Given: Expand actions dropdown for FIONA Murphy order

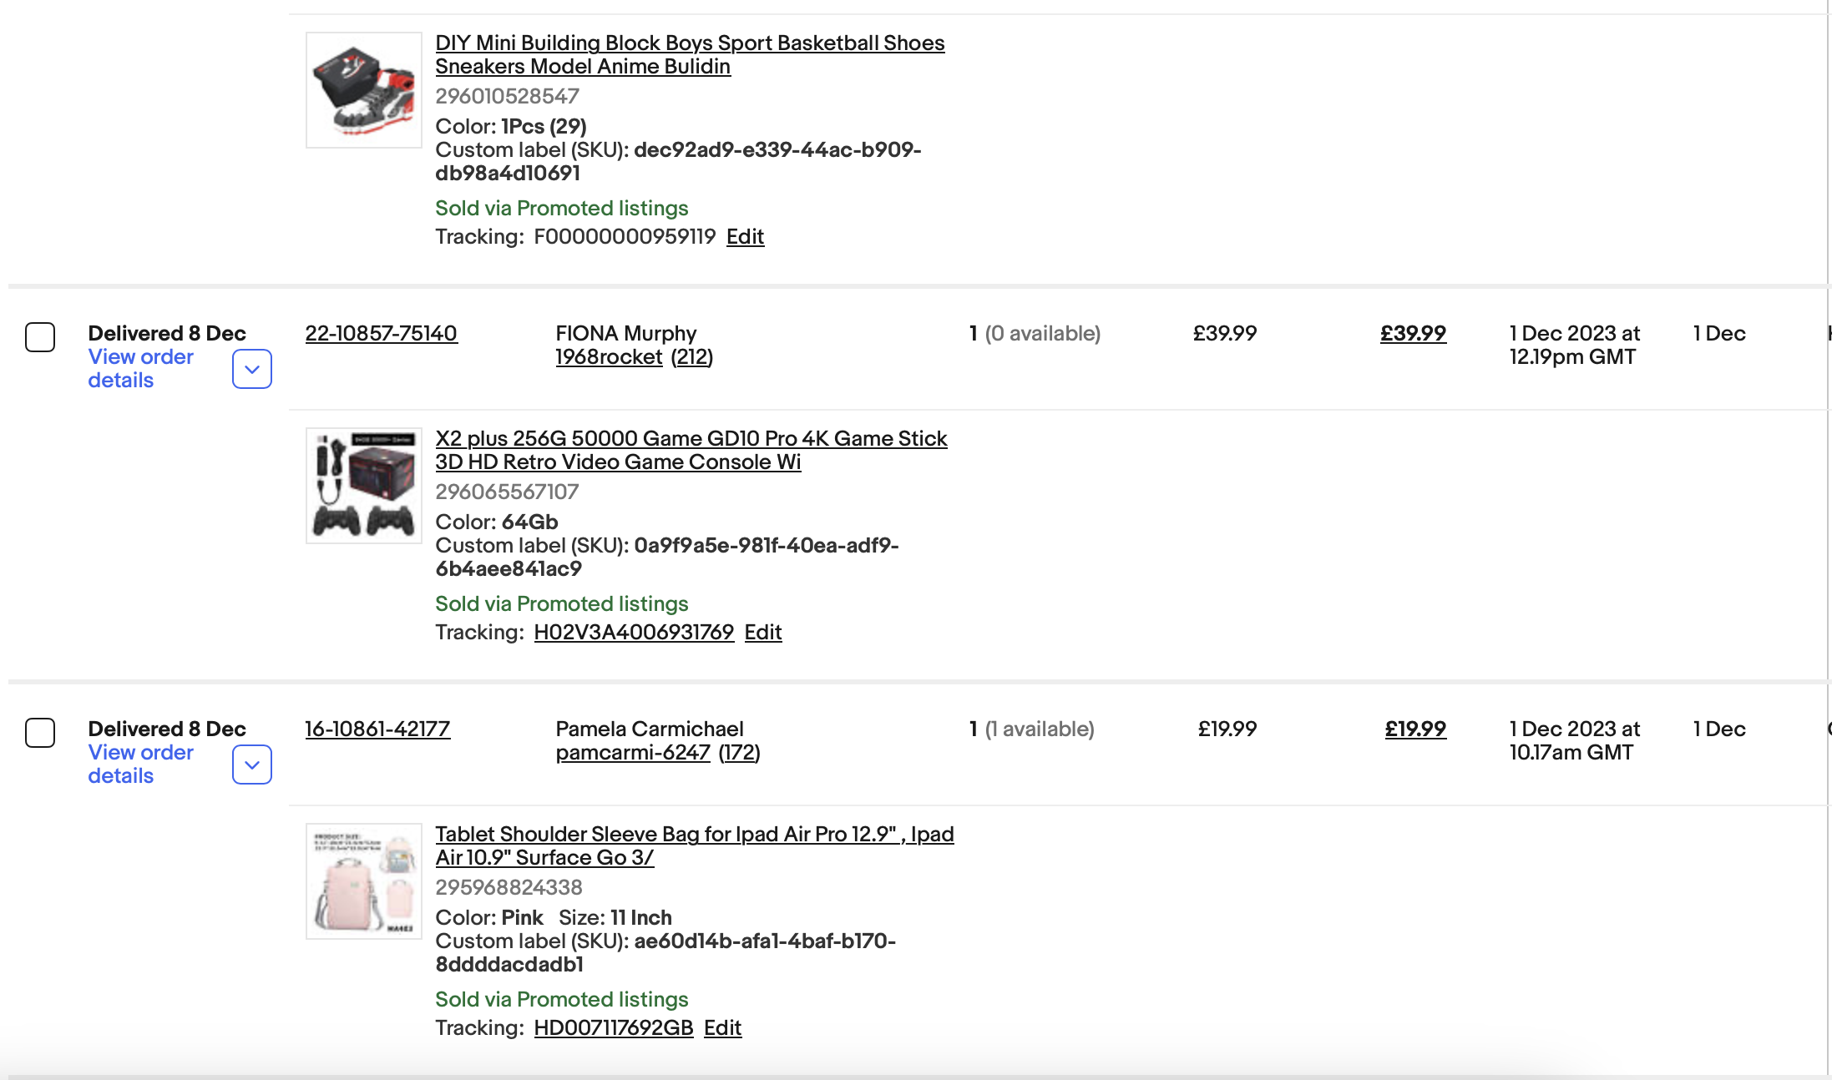Looking at the screenshot, I should tap(252, 369).
